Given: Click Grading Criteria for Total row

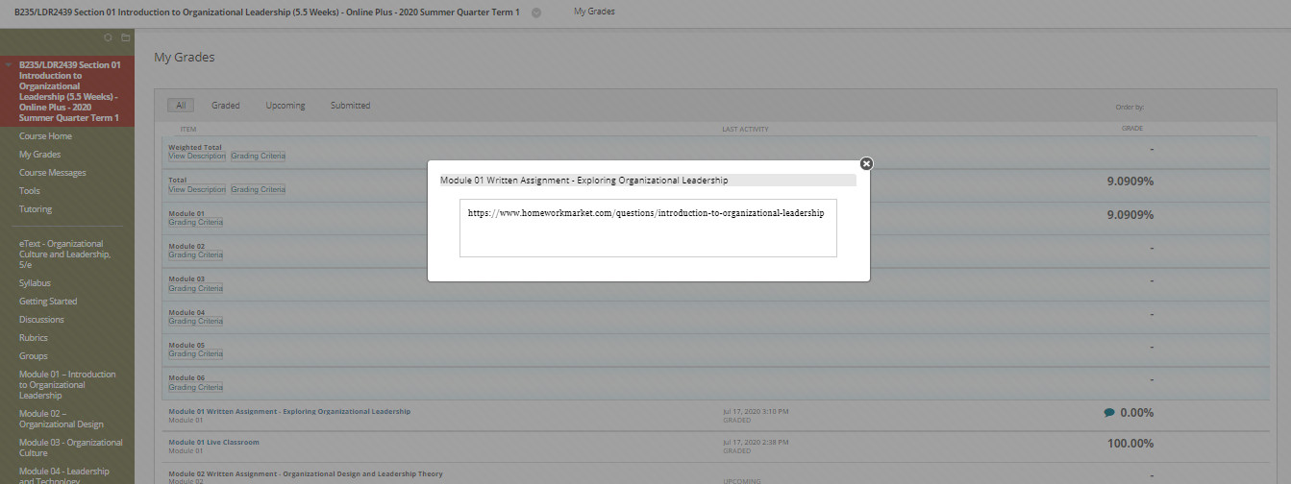Looking at the screenshot, I should click(x=259, y=189).
